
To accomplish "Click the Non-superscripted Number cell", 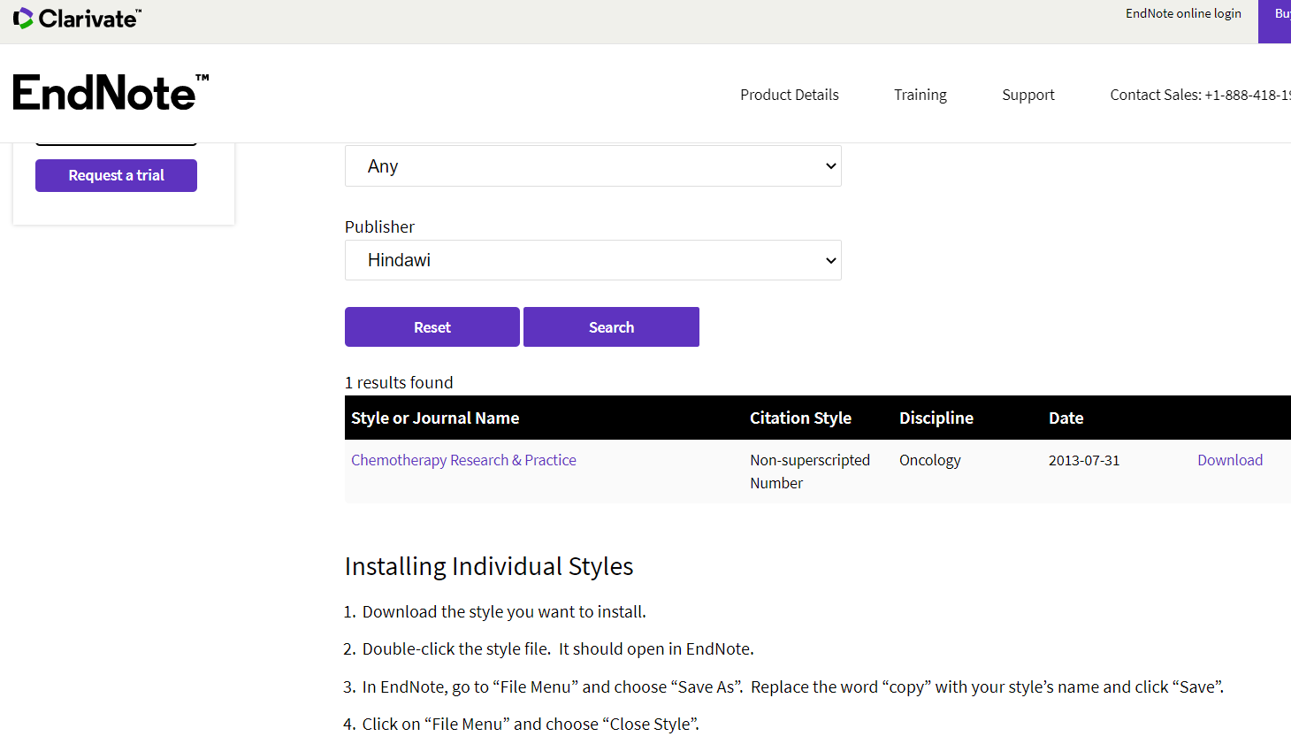I will 810,472.
